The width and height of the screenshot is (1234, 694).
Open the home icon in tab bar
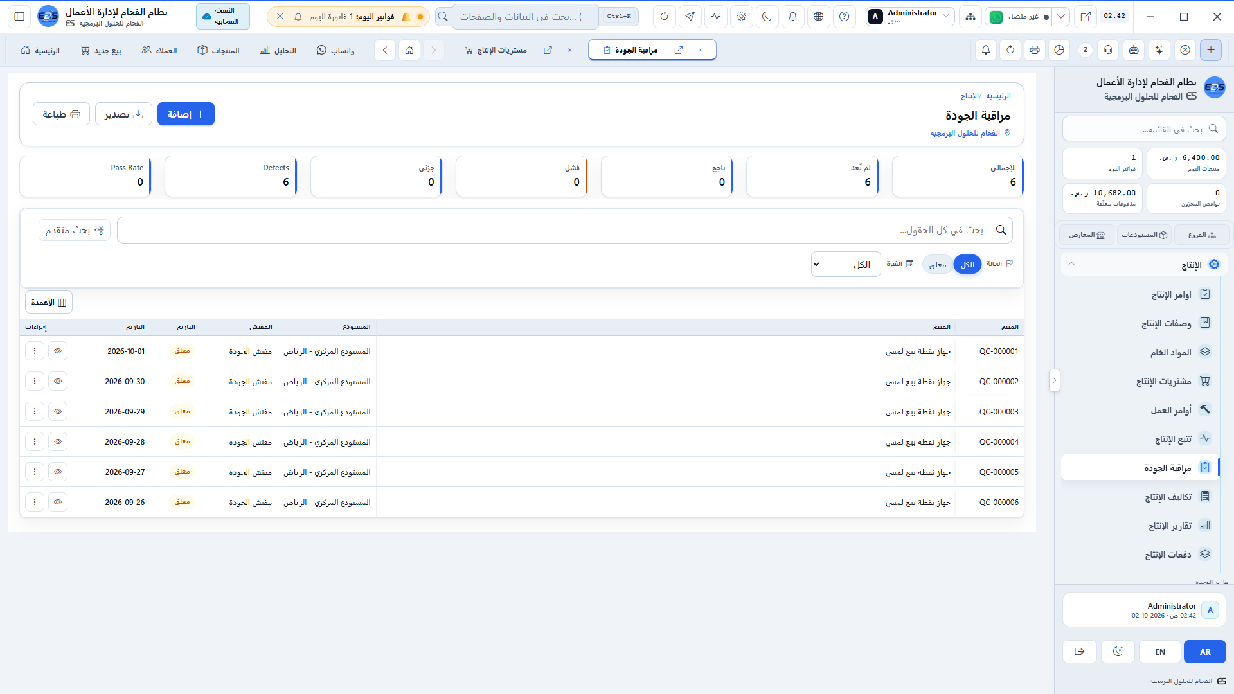409,50
